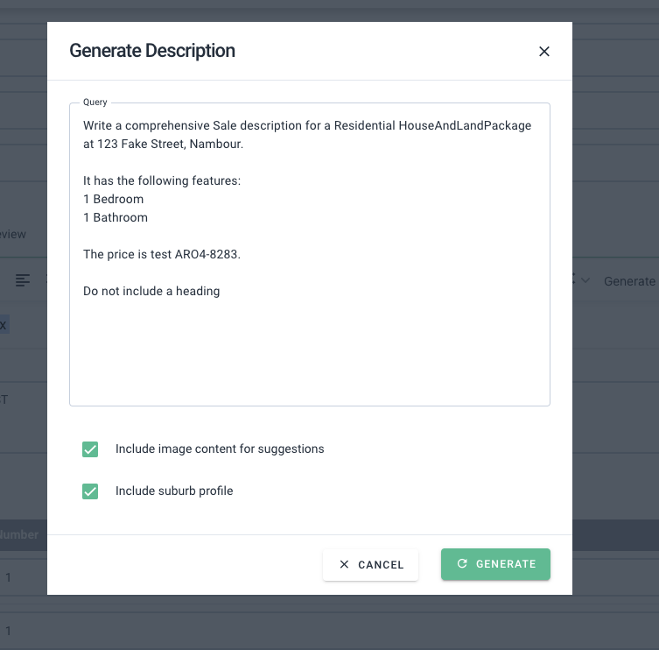Click the Number column header
Image resolution: width=659 pixels, height=650 pixels.
click(x=19, y=534)
